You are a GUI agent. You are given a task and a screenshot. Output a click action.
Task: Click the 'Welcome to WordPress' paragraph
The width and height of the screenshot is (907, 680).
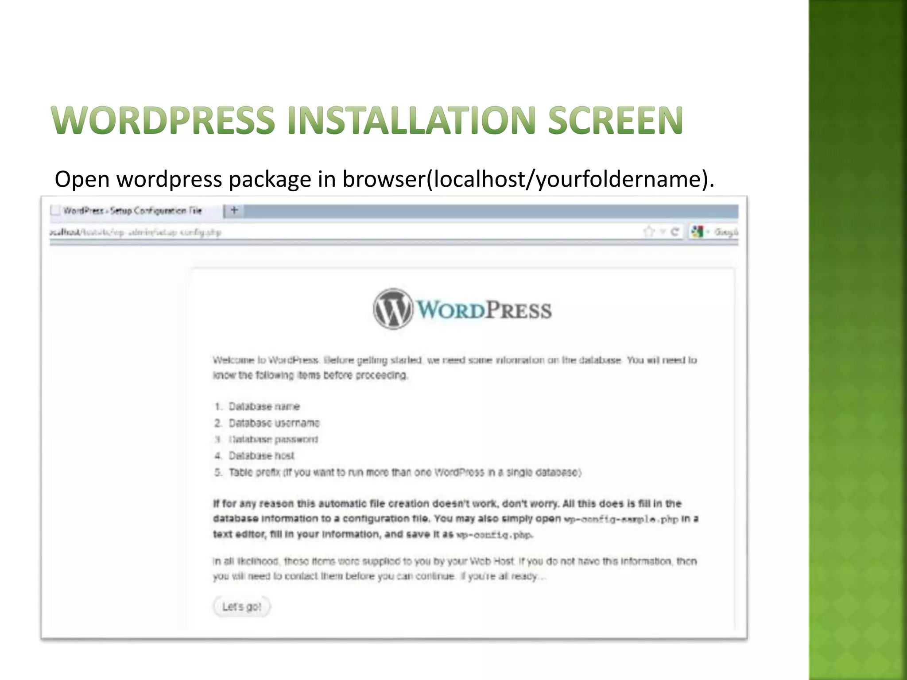coord(455,367)
